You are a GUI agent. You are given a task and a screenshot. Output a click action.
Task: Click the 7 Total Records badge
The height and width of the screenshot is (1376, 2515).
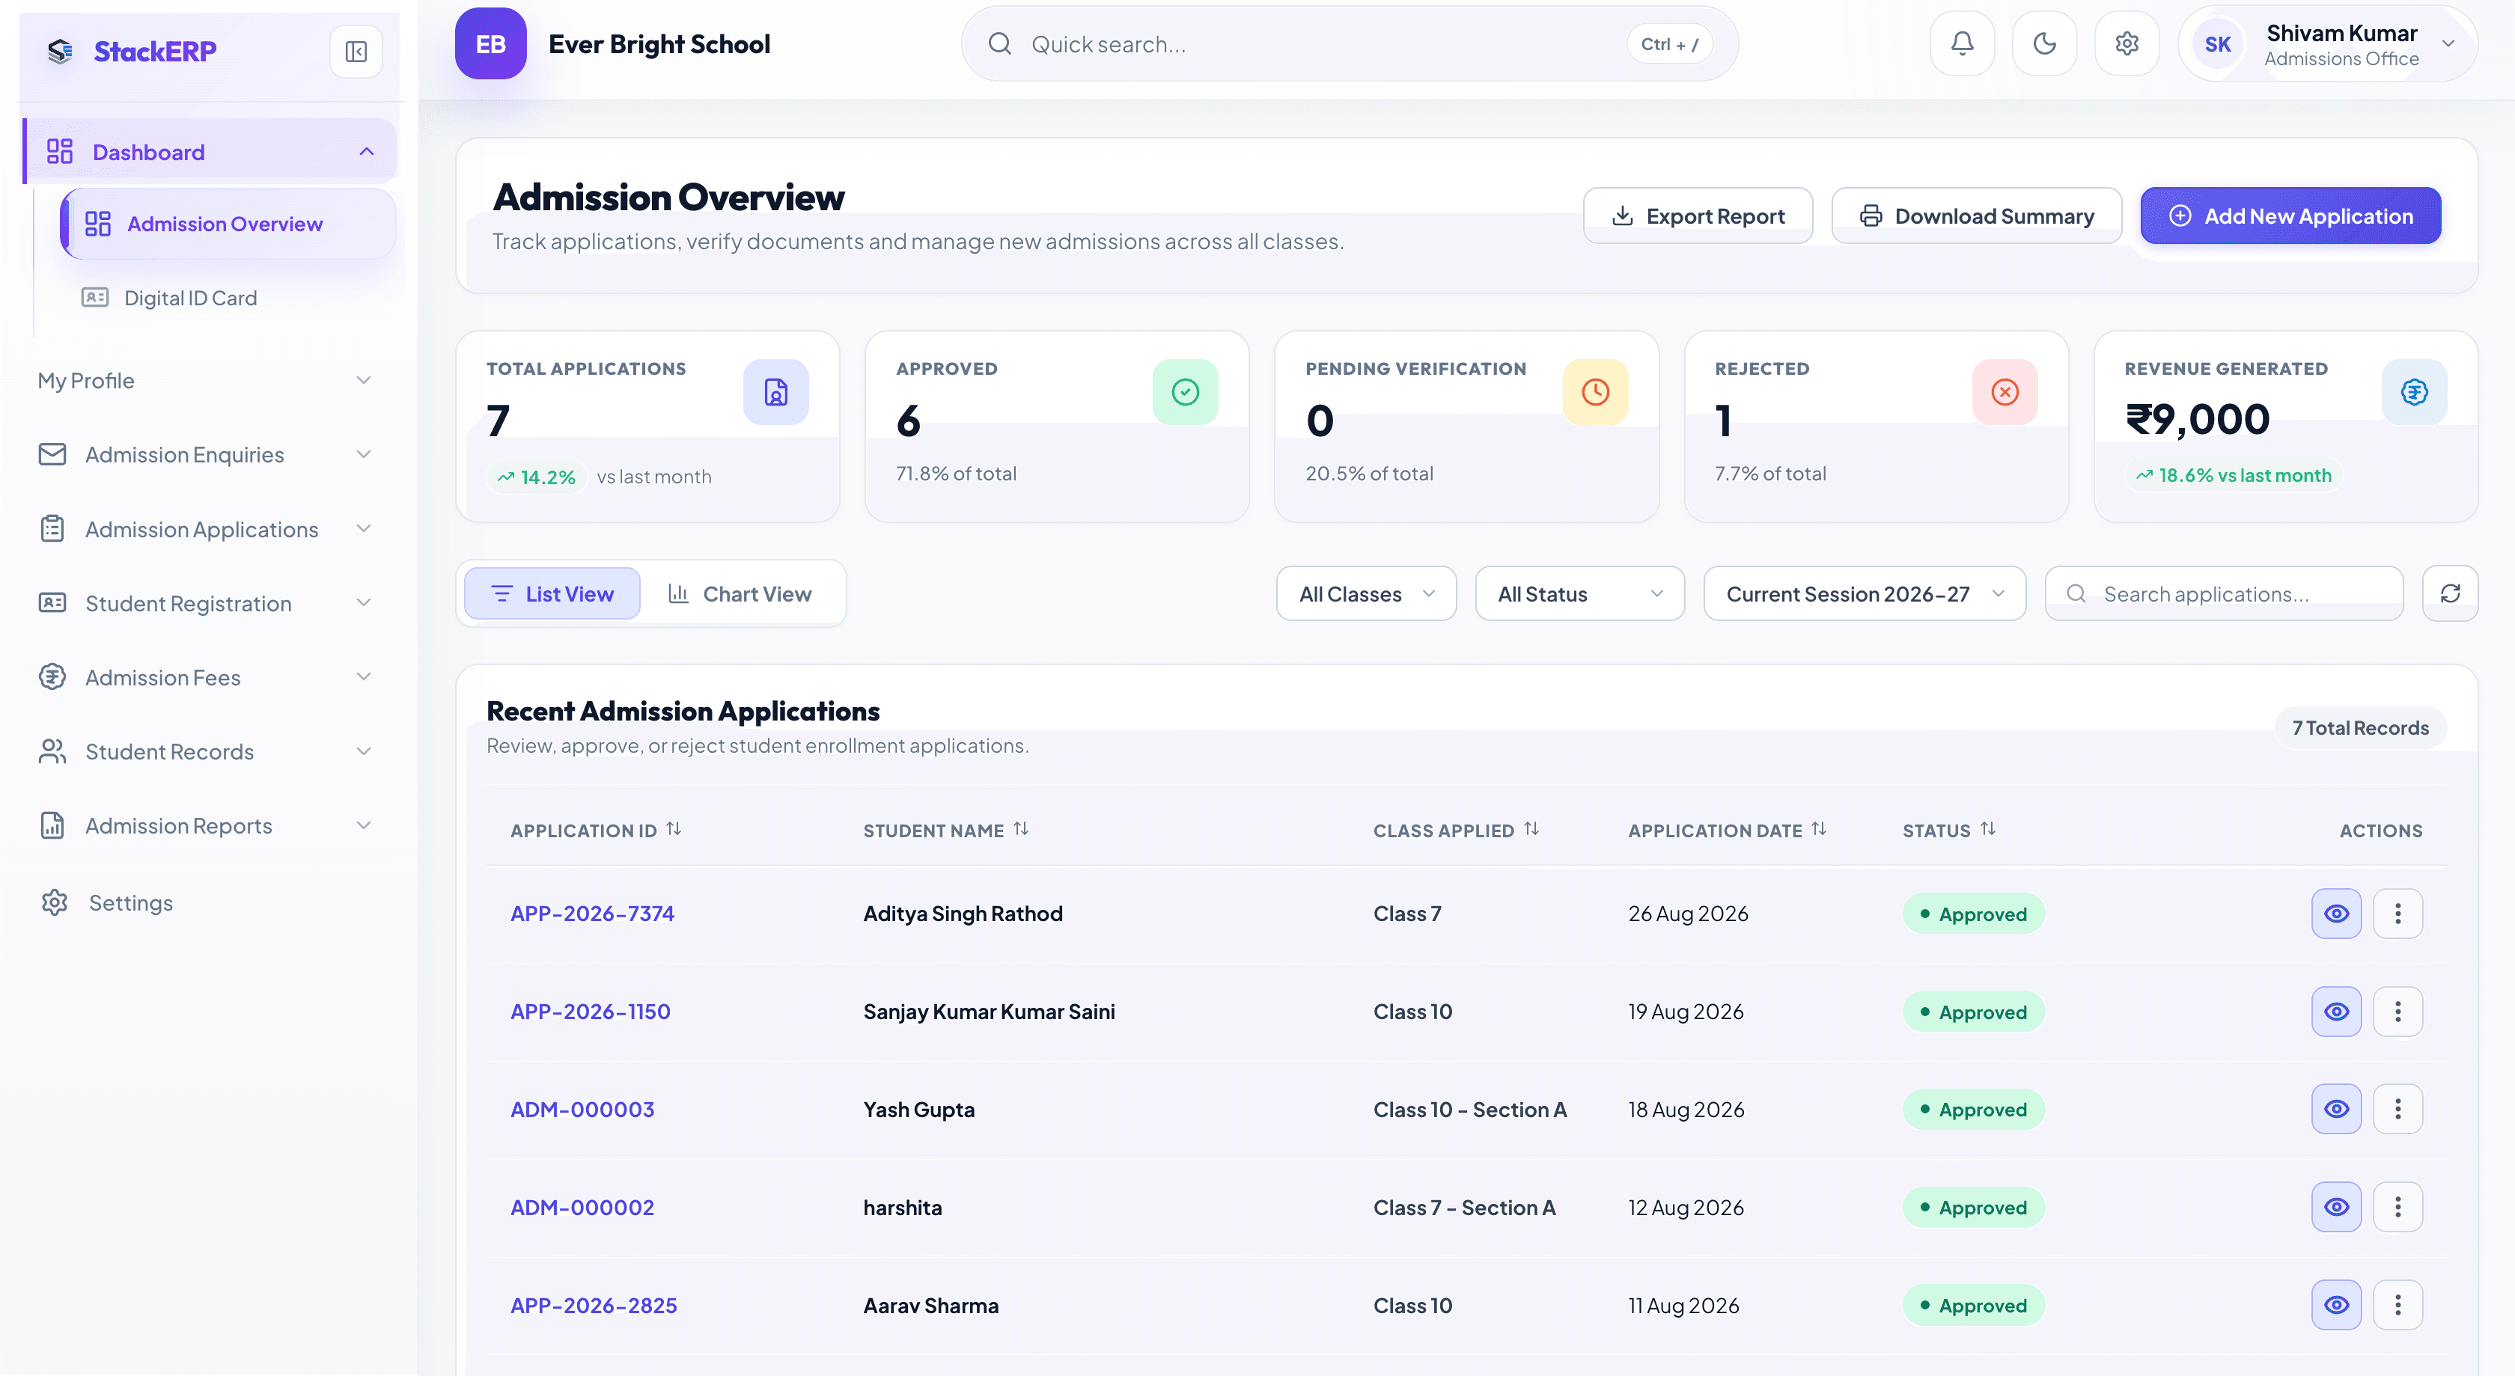(2360, 728)
